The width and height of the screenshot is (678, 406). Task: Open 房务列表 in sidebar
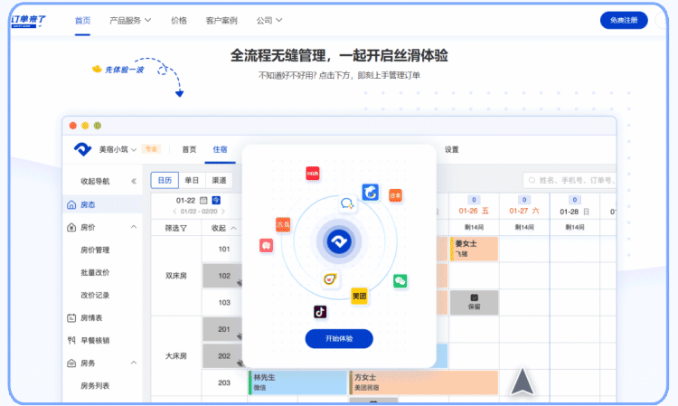click(x=95, y=386)
